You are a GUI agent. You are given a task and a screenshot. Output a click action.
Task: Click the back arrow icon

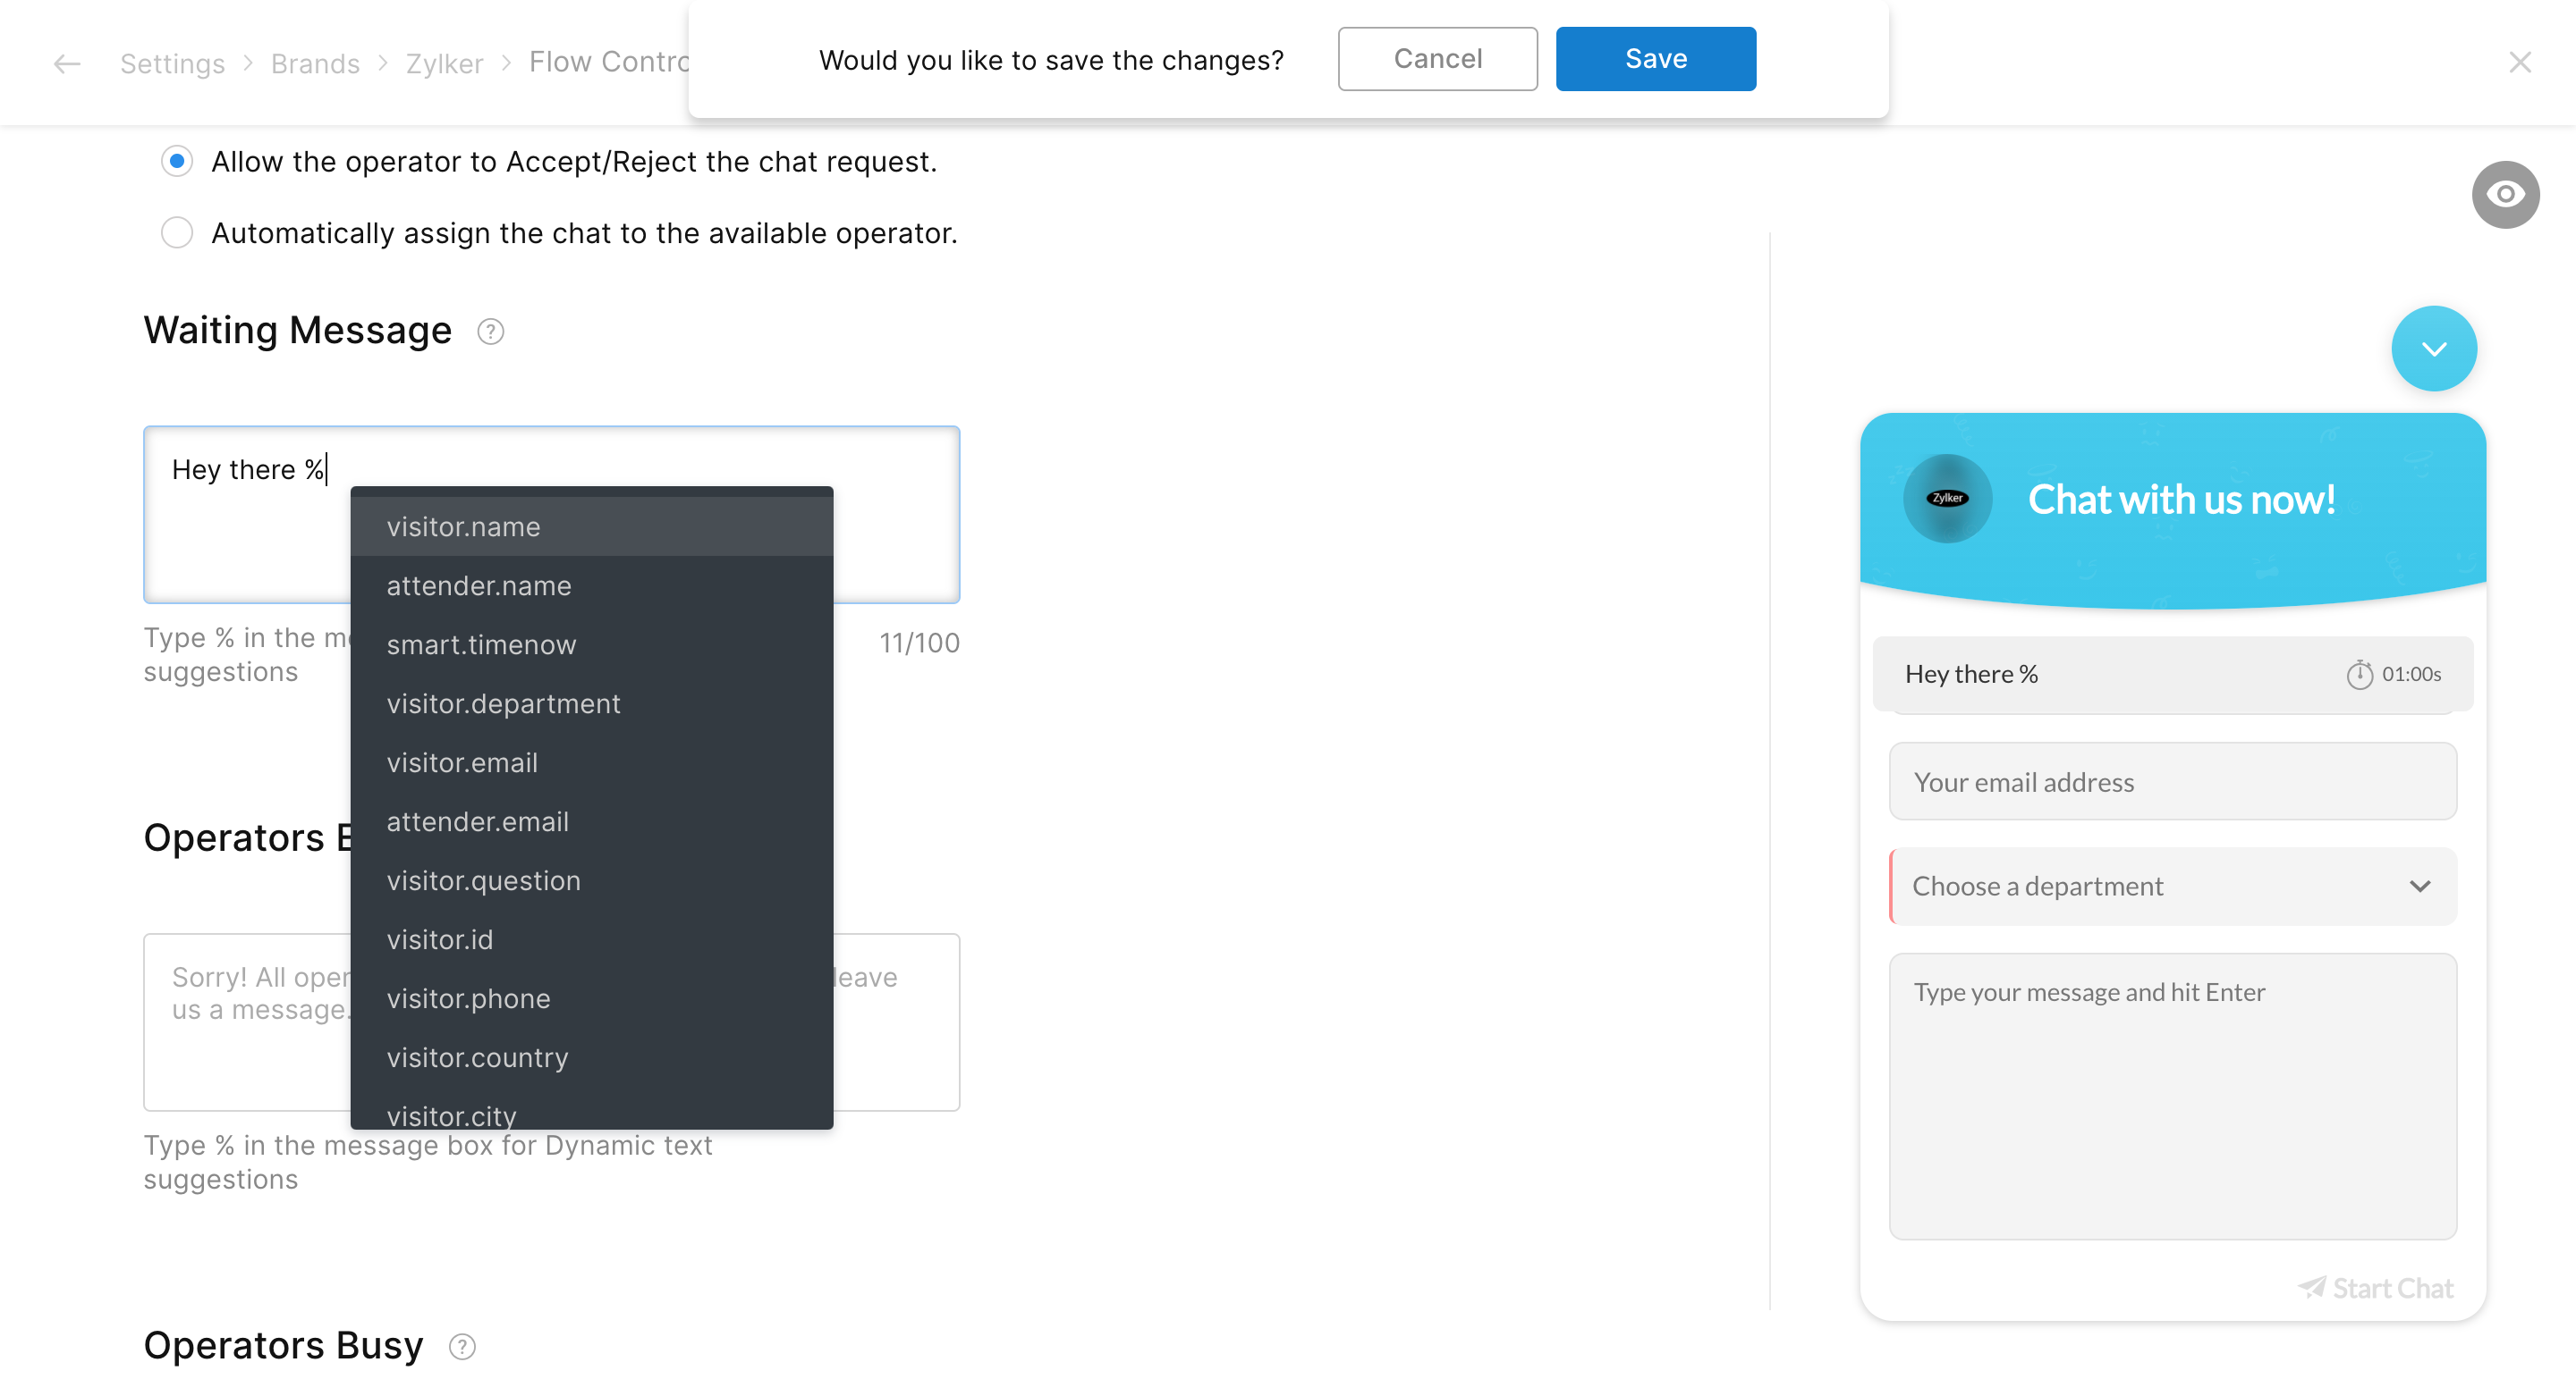coord(67,64)
